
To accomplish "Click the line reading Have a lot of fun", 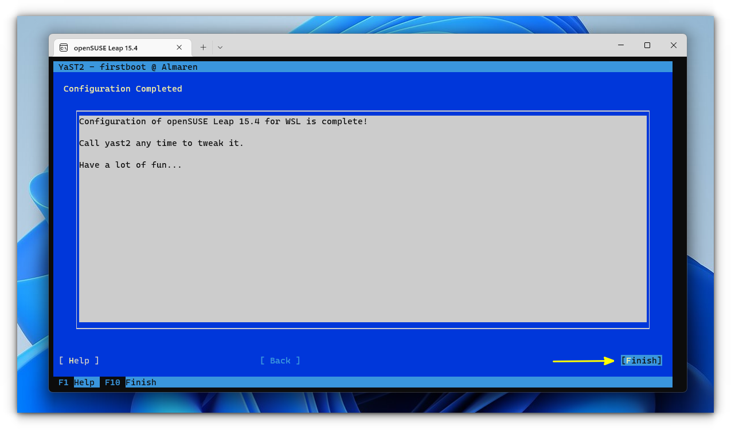I will pyautogui.click(x=130, y=165).
